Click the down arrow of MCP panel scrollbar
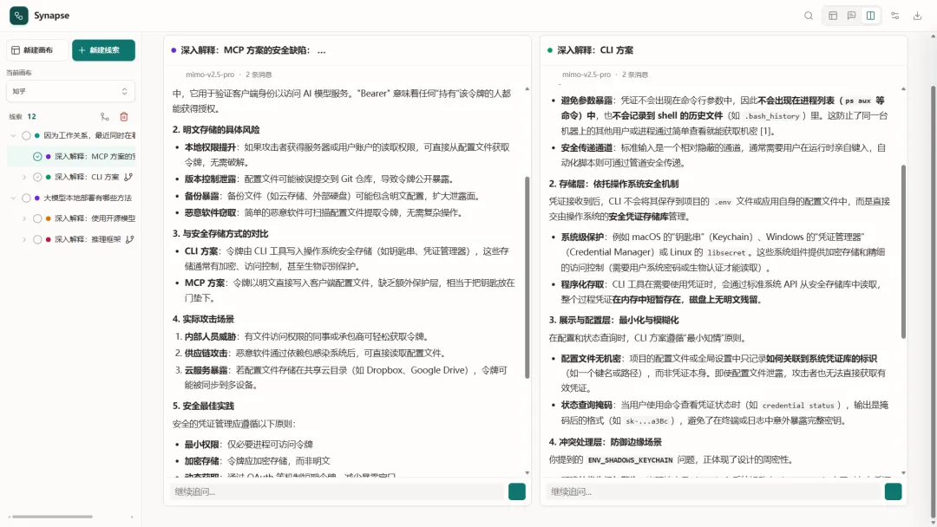This screenshot has height=527, width=937. 527,472
